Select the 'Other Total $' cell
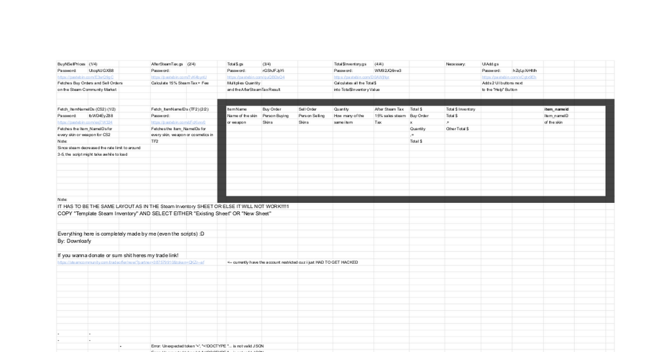The image size is (671, 352). pyautogui.click(x=457, y=129)
